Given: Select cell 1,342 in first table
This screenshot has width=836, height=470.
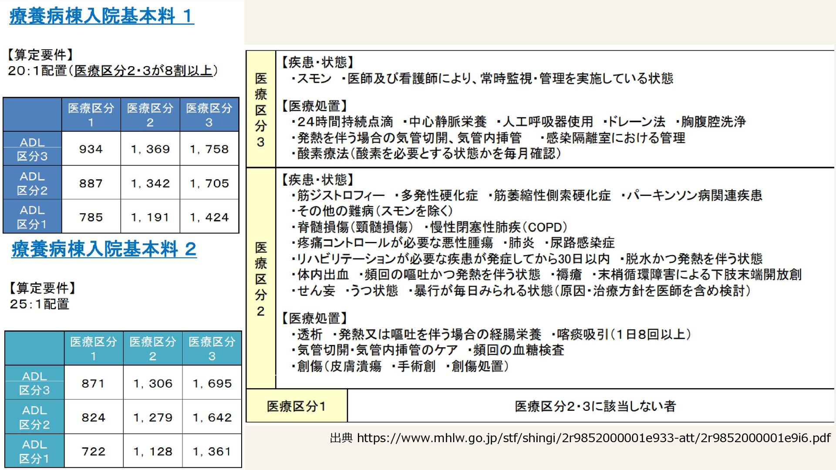Looking at the screenshot, I should click(x=150, y=183).
